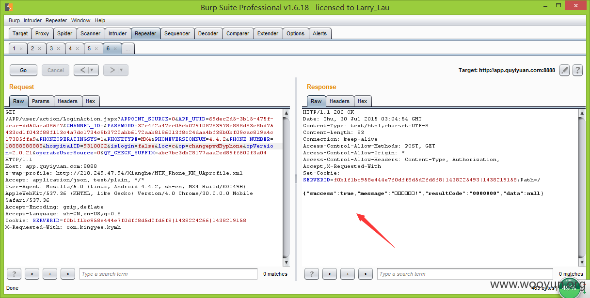Switch to response Hex view tab
Viewport: 590px width, 298px height.
click(x=363, y=101)
